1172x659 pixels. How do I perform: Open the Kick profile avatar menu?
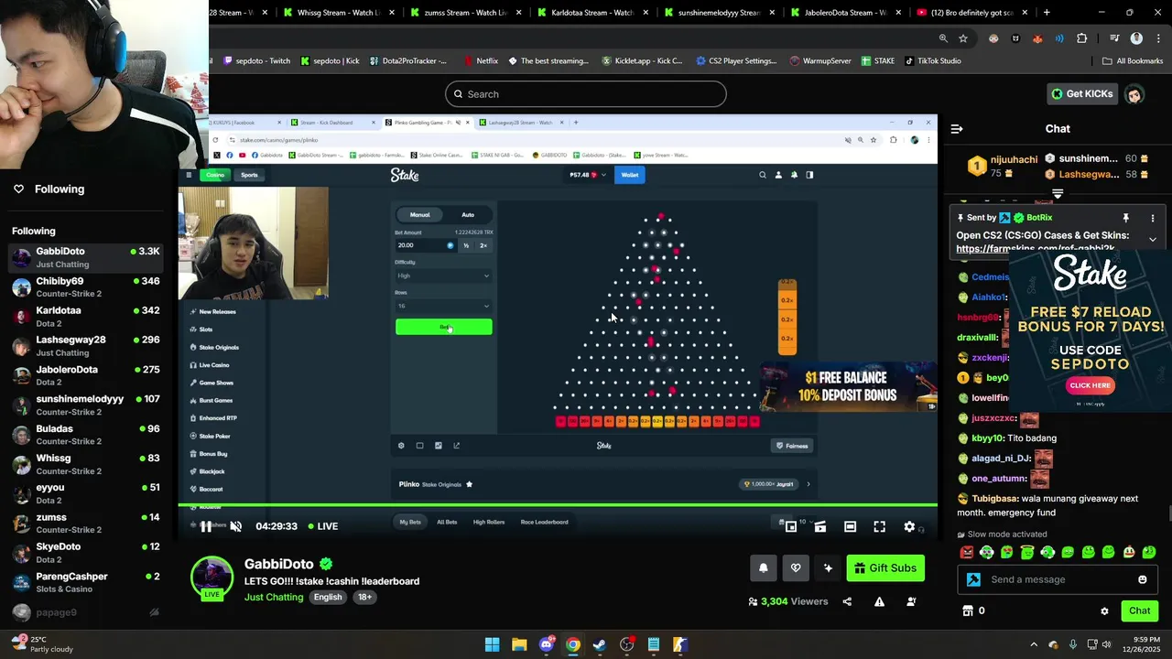click(1134, 93)
